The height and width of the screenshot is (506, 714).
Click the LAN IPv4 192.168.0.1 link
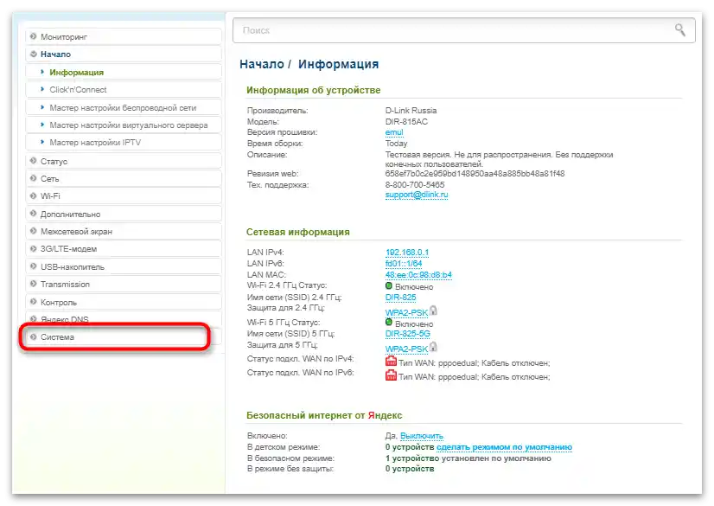pyautogui.click(x=407, y=253)
